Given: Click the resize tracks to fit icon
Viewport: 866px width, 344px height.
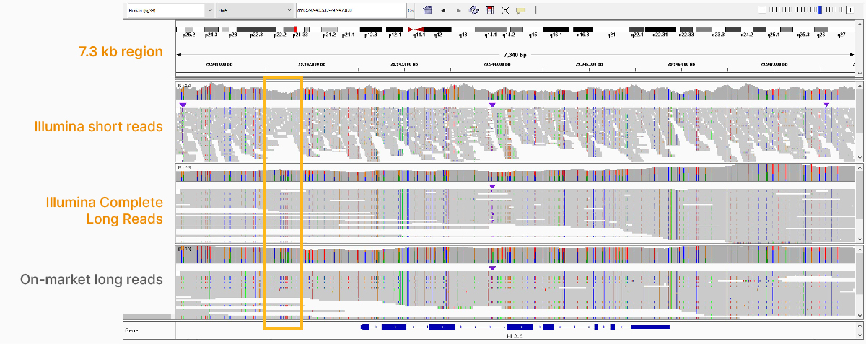Looking at the screenshot, I should (x=505, y=11).
